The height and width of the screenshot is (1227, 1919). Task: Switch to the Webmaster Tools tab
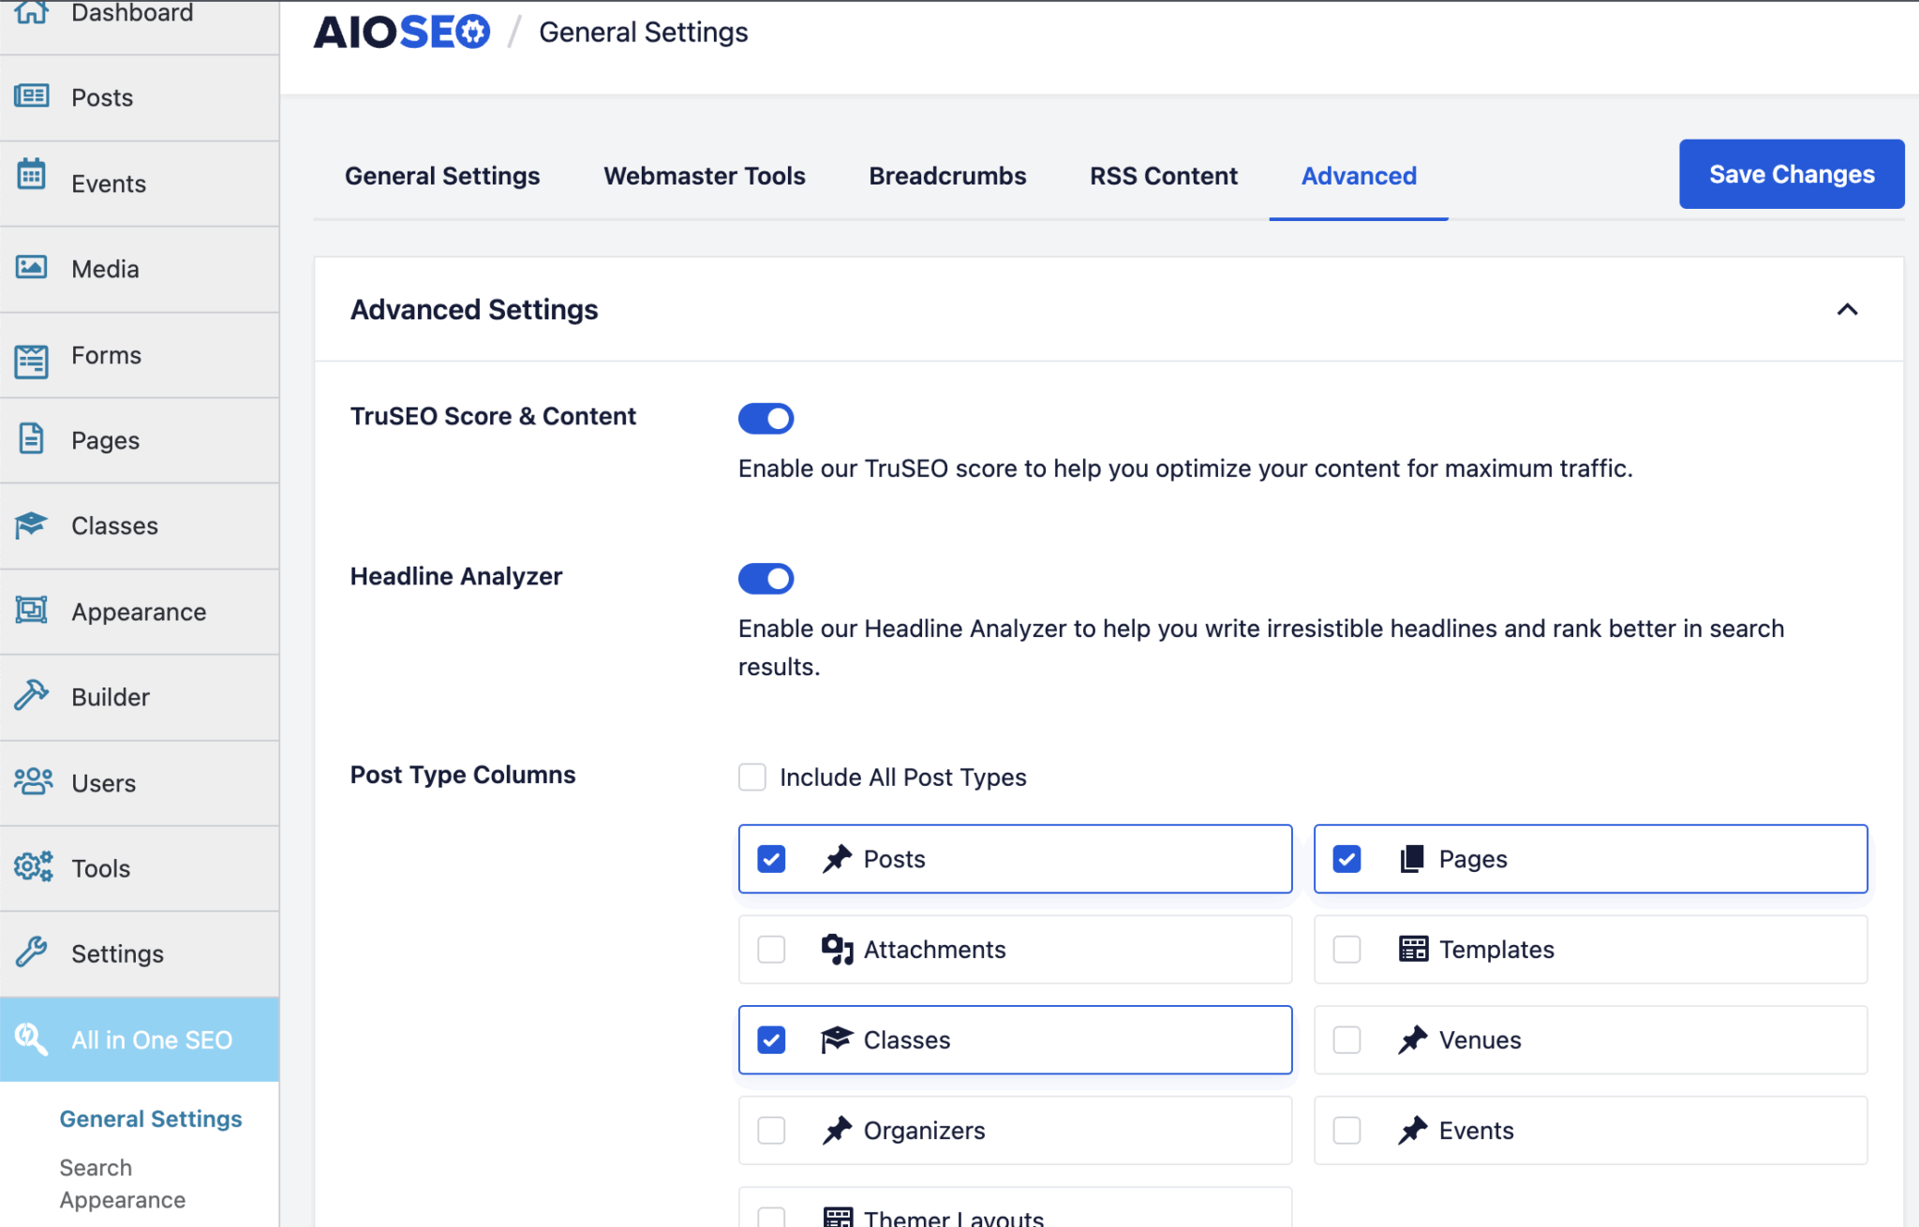point(704,176)
